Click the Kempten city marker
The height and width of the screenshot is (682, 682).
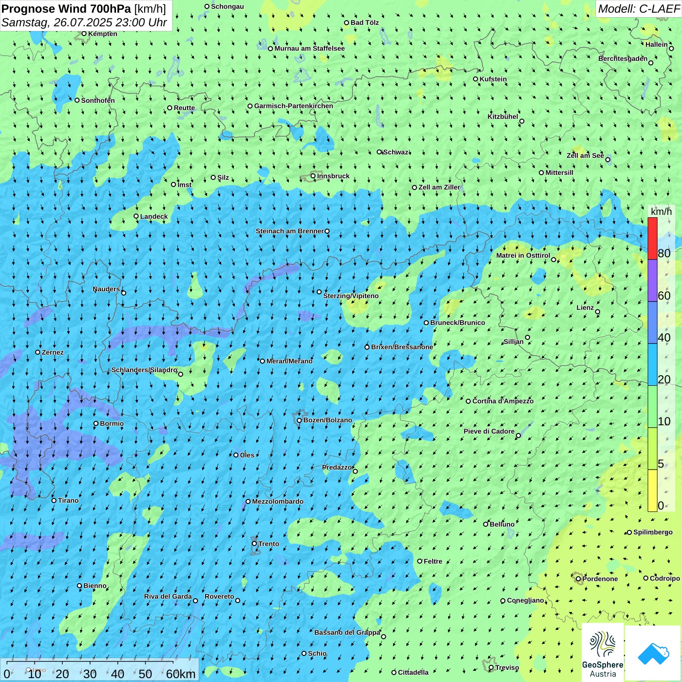click(84, 34)
